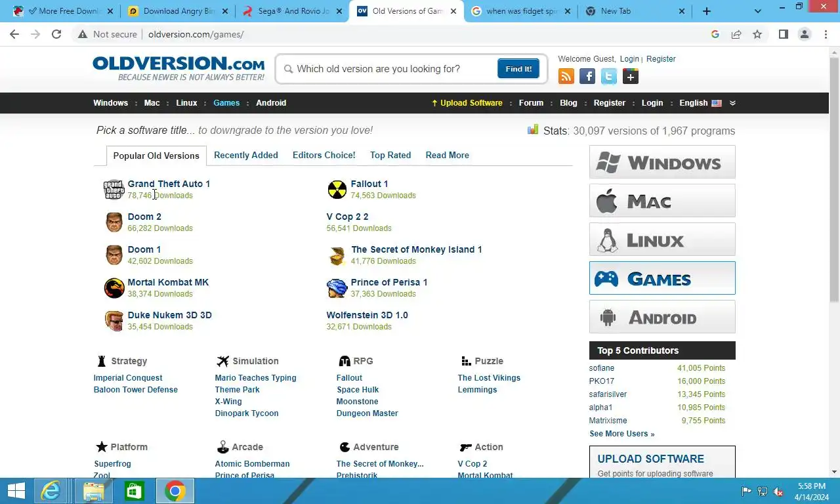This screenshot has height=504, width=840.
Task: Reload the oldversion.com page
Action: 56,34
